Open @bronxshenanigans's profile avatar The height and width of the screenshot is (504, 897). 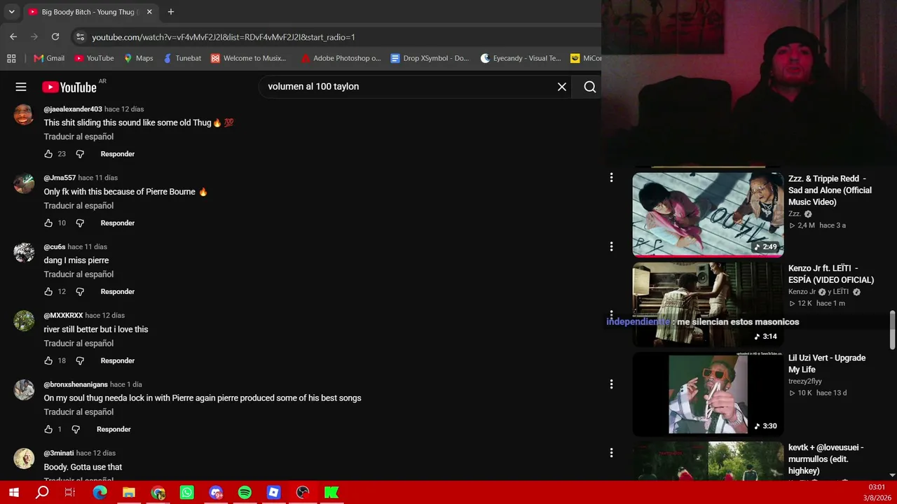coord(24,390)
